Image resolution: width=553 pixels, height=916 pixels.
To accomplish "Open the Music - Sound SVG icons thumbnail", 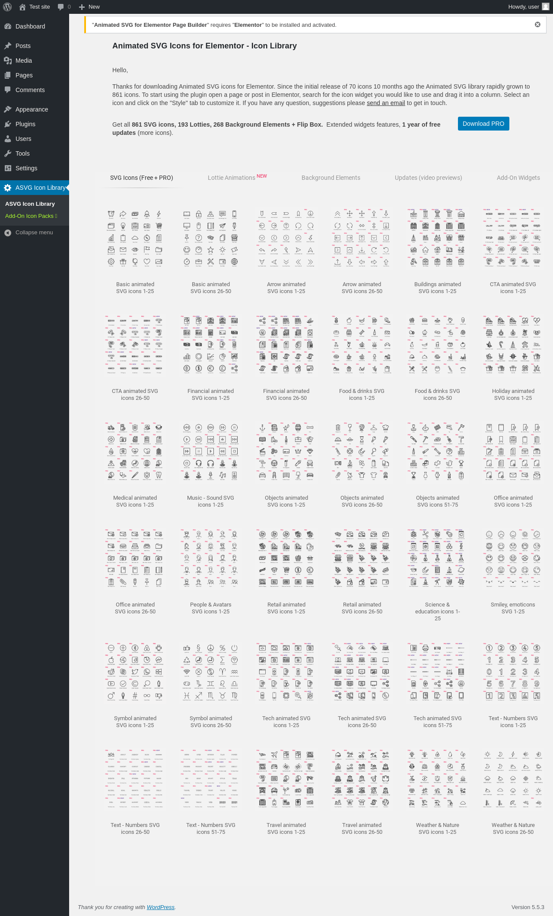I will coord(211,451).
